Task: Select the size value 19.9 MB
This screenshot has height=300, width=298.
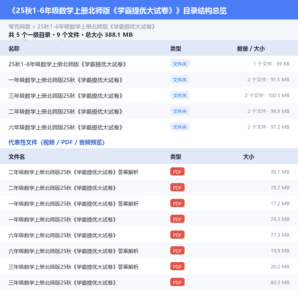Action: [x=280, y=251]
